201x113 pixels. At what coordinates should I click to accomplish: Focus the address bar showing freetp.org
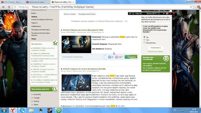(103, 7)
